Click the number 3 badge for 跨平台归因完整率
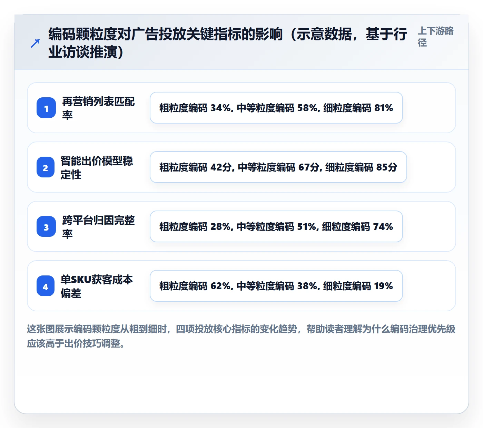This screenshot has height=428, width=483. (x=46, y=227)
